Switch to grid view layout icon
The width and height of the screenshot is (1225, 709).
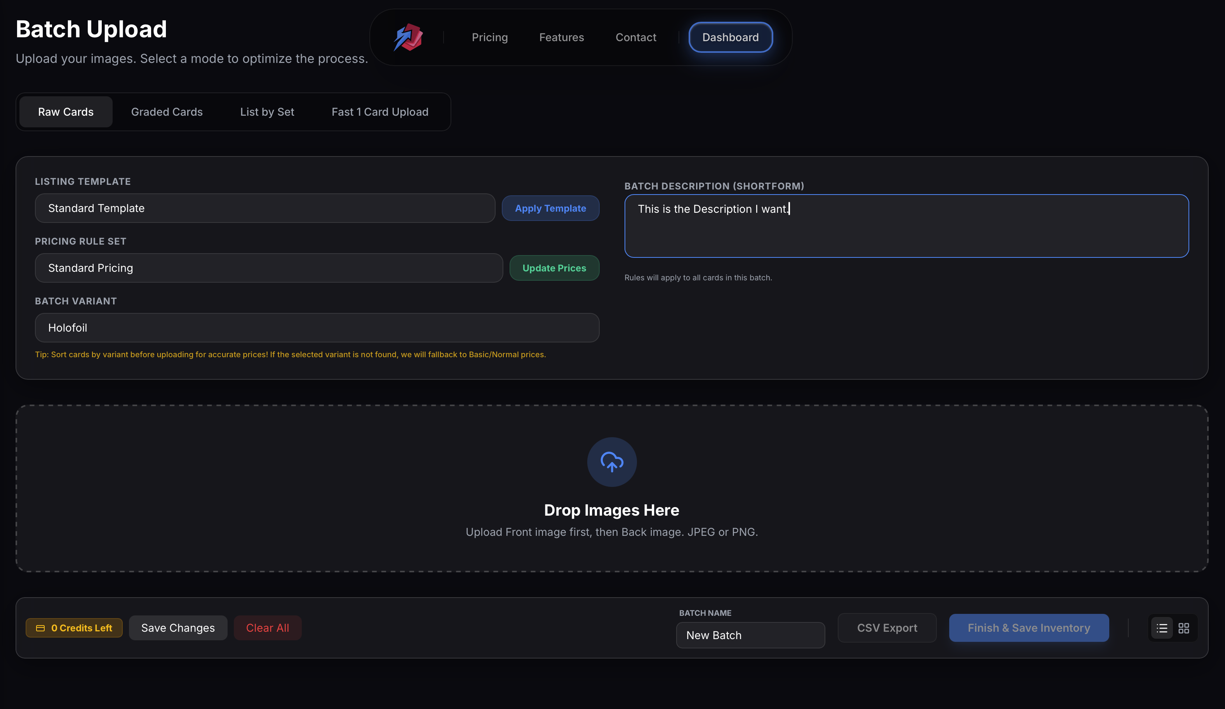pos(1184,628)
